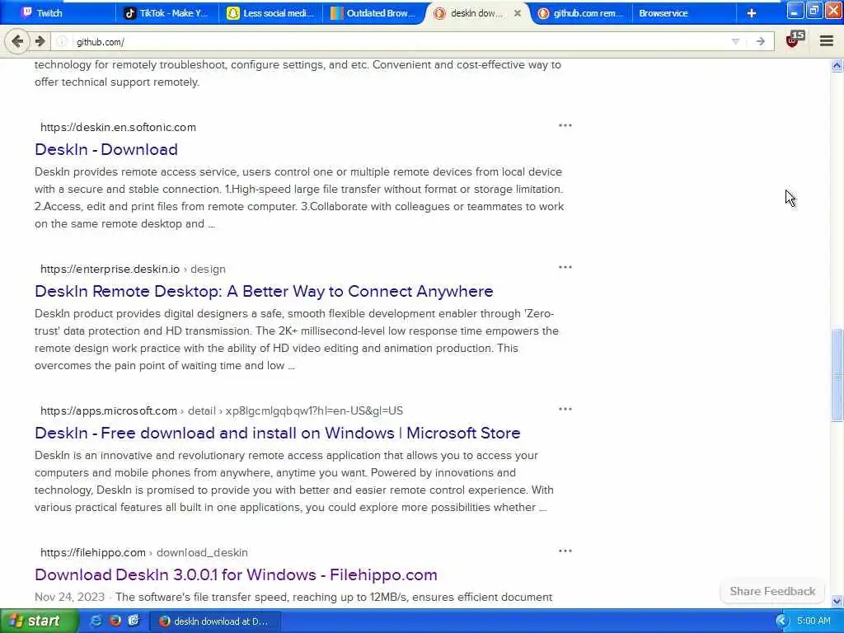Click the https://apps.microsoft.com URL text
Screen dimensions: 844x633
(109, 410)
